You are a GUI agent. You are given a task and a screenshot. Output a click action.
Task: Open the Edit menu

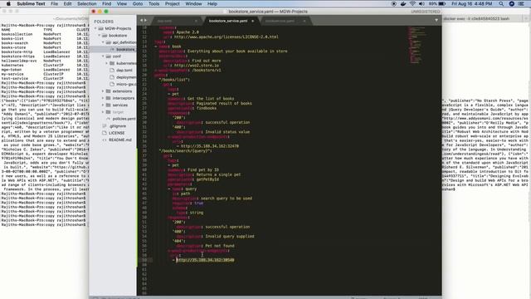67,3
